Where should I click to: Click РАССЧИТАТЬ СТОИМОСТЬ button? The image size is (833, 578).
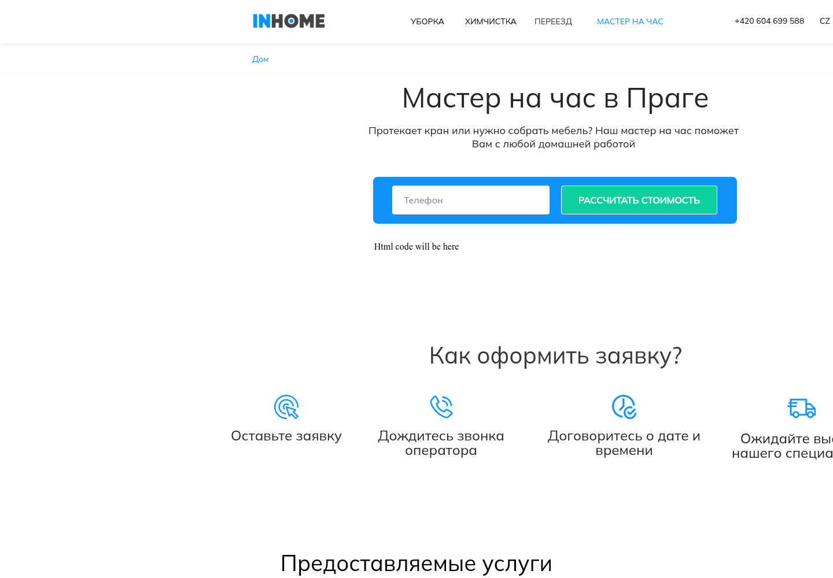(x=639, y=200)
